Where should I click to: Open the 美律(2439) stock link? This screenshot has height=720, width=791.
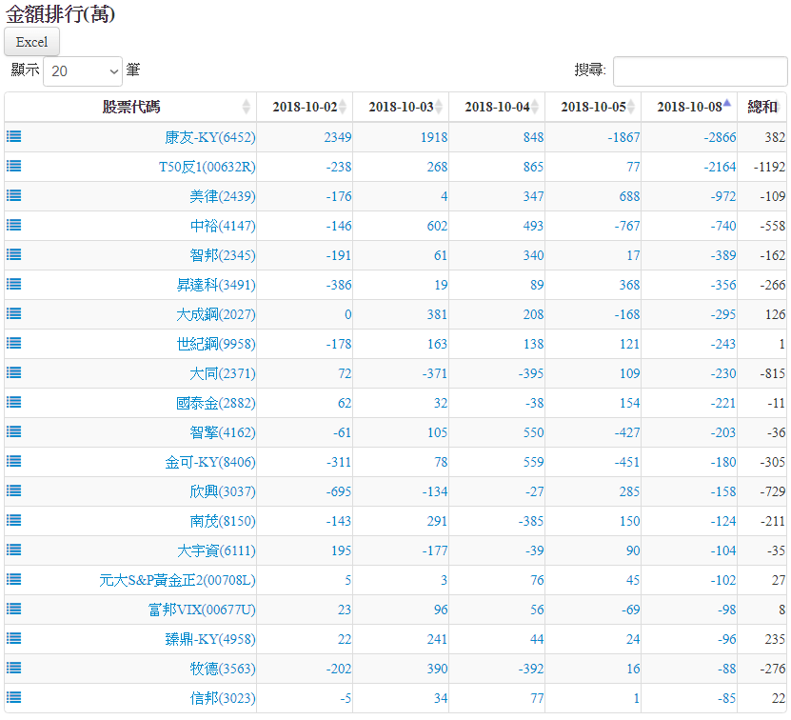pyautogui.click(x=223, y=196)
